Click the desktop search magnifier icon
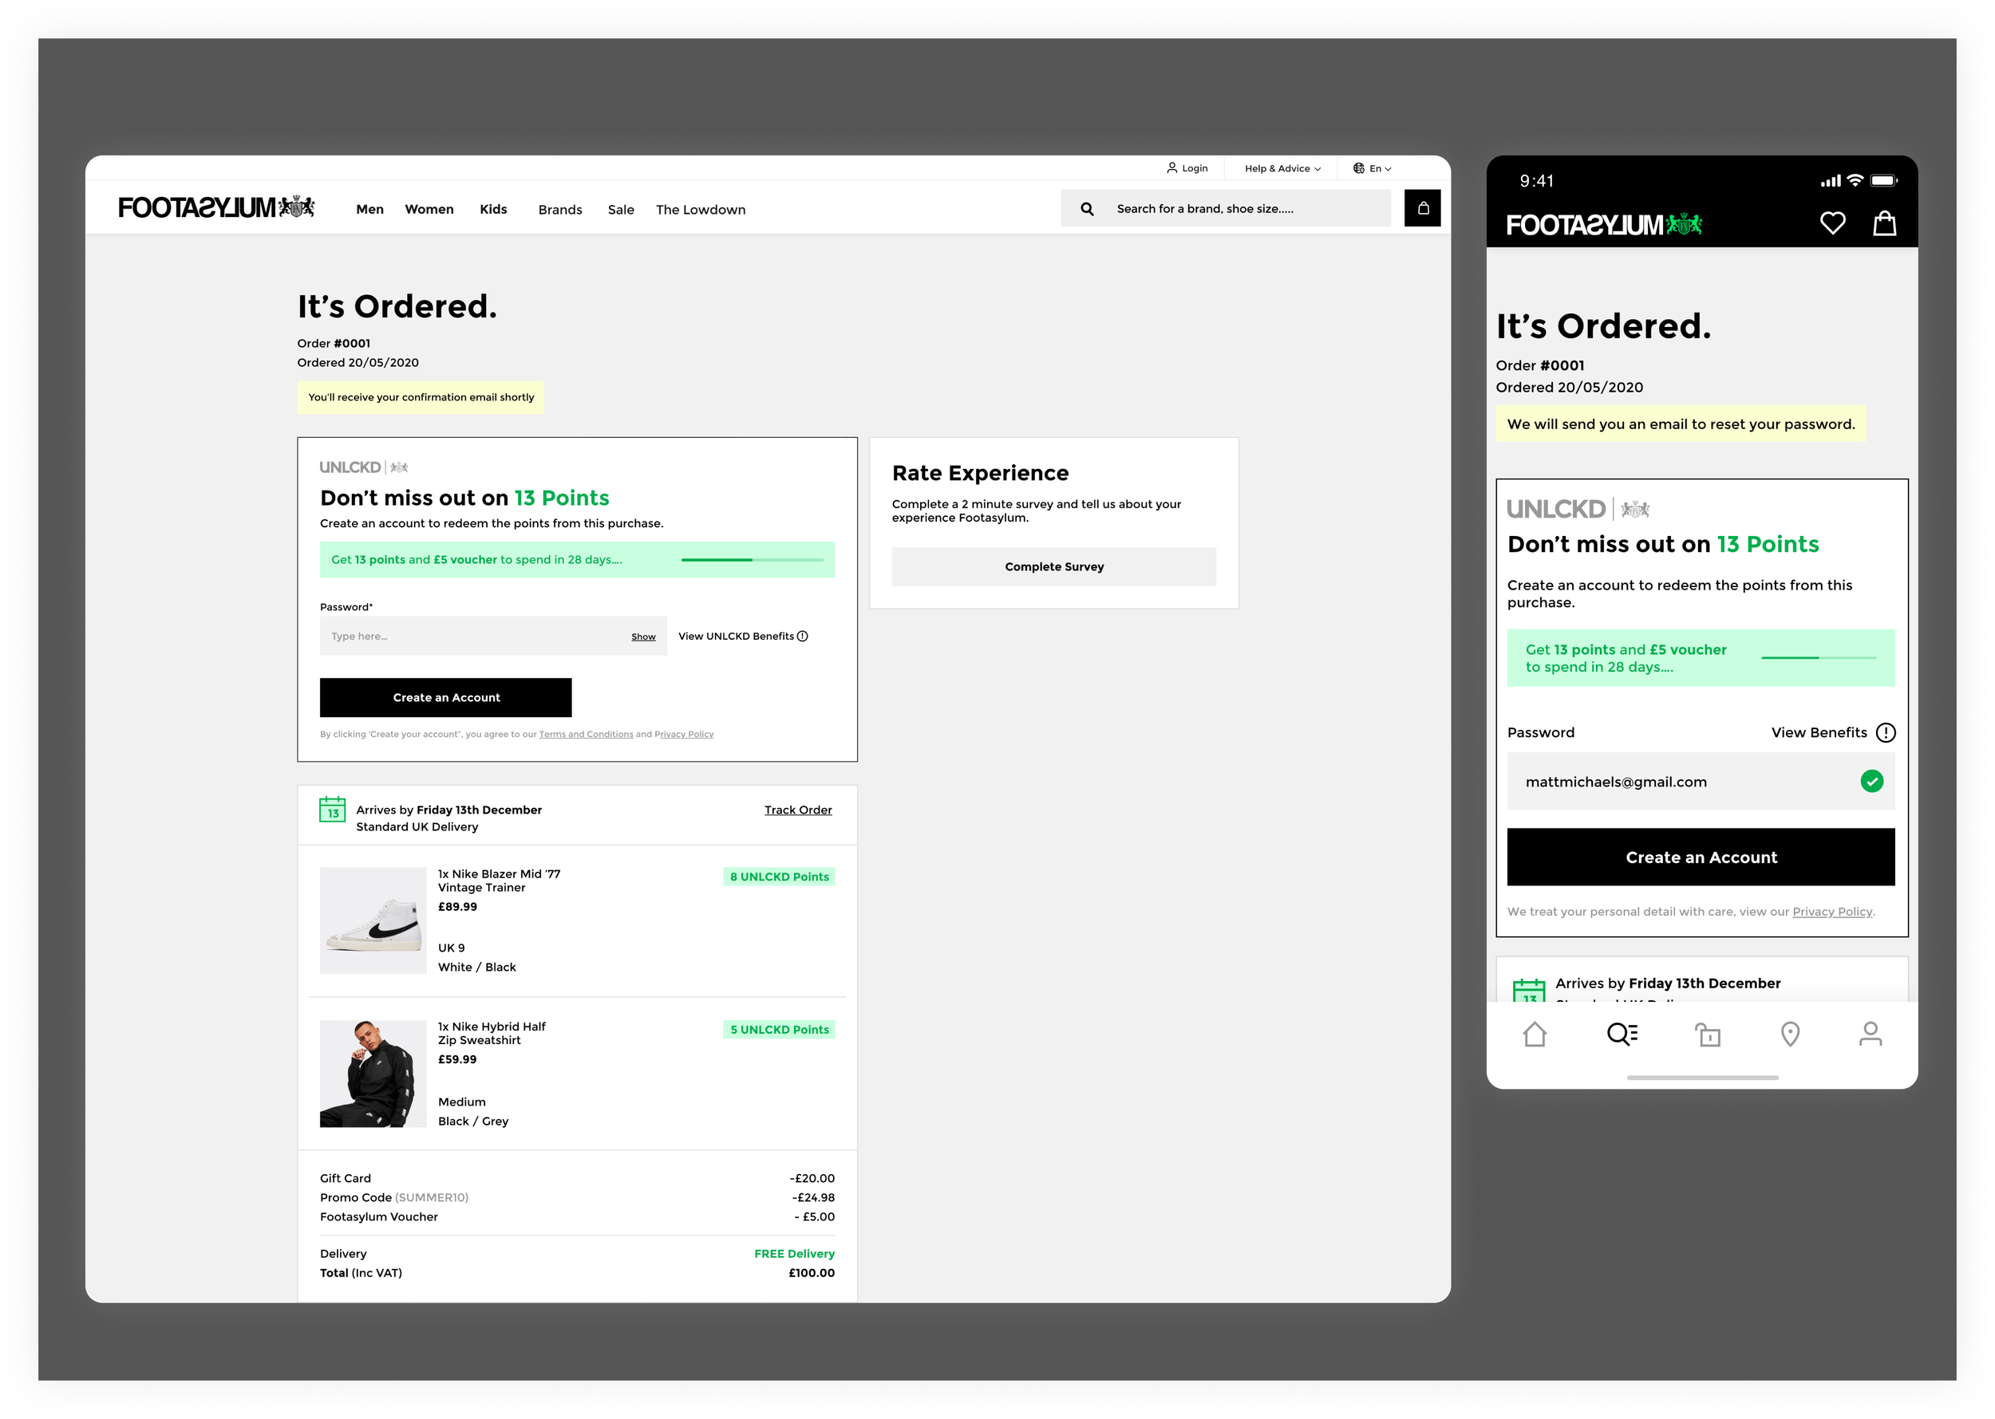The height and width of the screenshot is (1419, 1995). click(x=1087, y=209)
